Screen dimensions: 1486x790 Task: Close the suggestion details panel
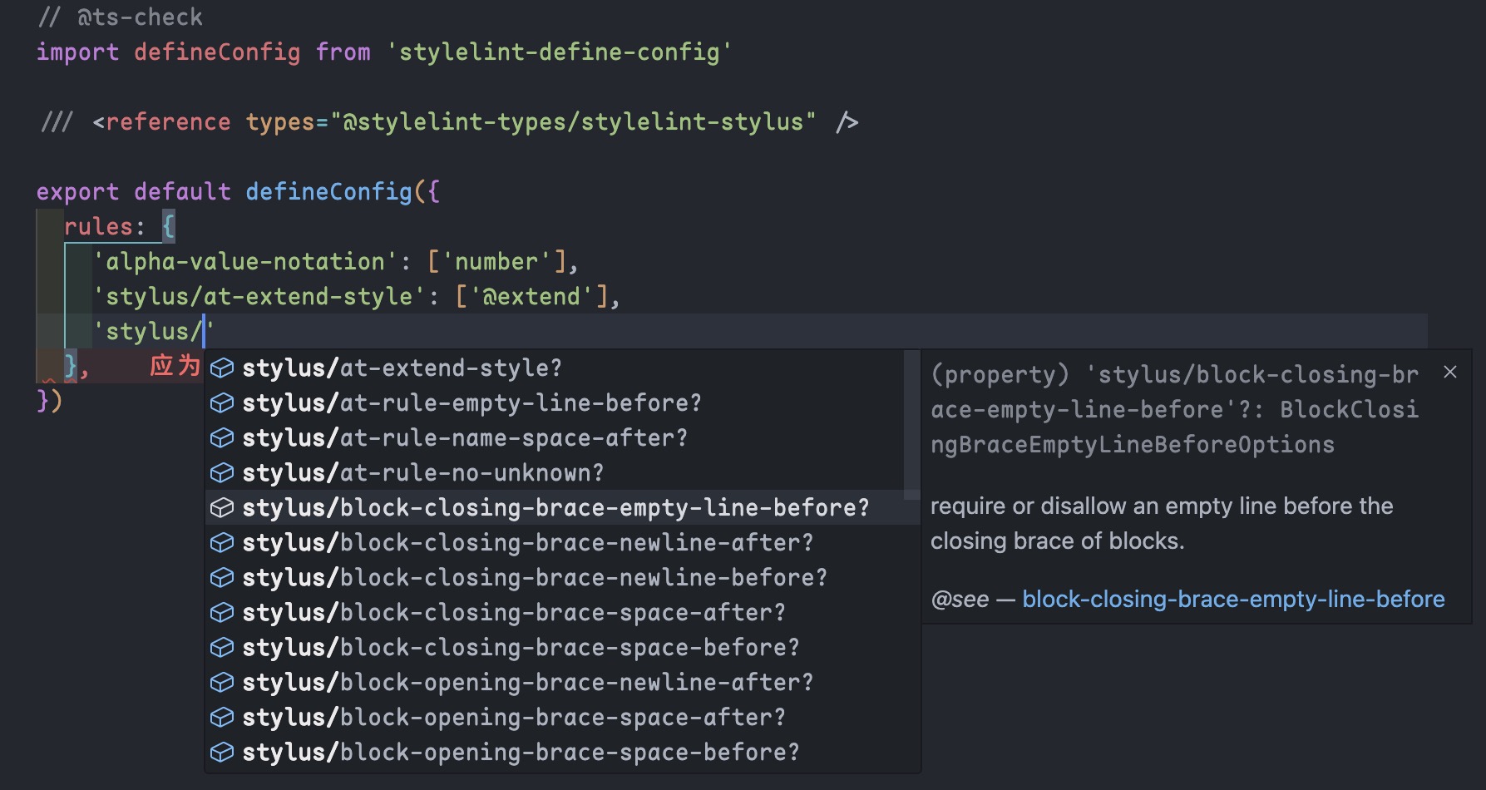pyautogui.click(x=1450, y=372)
